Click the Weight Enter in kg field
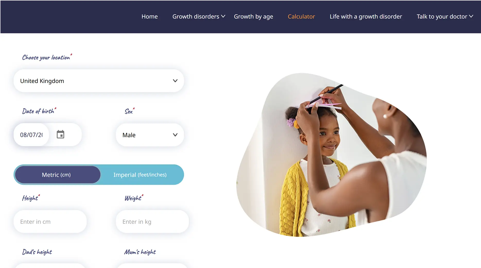Screen dimensions: 481x268 point(152,221)
